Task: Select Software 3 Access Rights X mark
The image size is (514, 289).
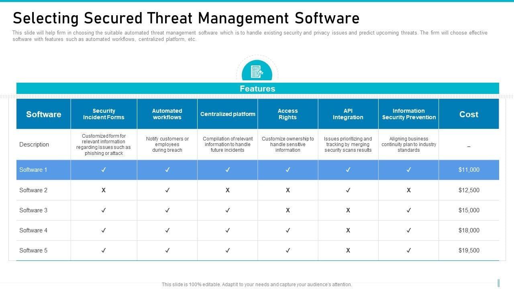Action: [x=288, y=210]
